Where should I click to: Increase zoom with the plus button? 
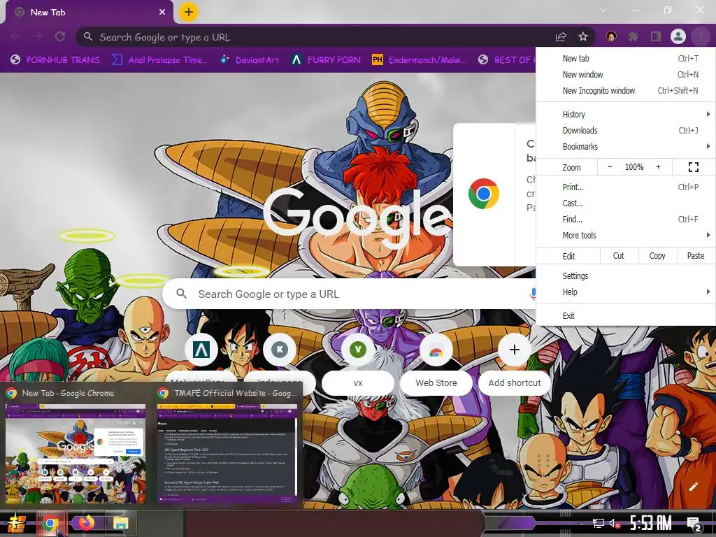tap(658, 167)
